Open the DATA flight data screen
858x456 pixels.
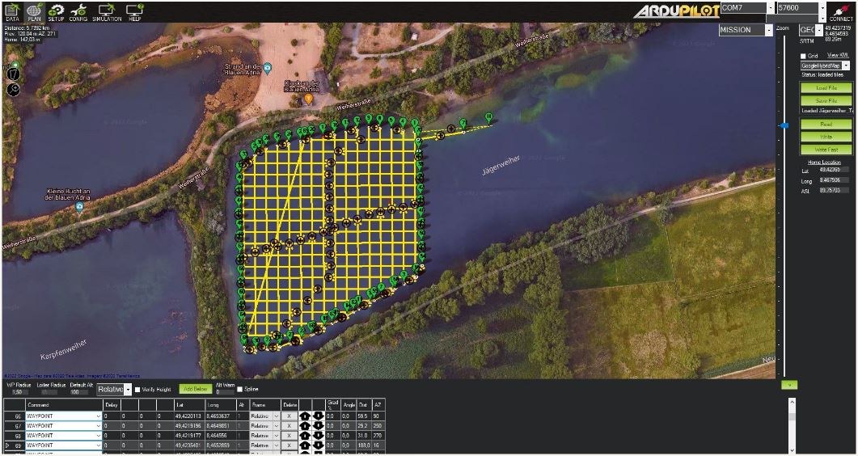[12, 11]
